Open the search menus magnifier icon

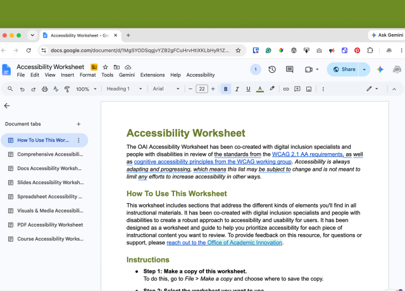10,89
